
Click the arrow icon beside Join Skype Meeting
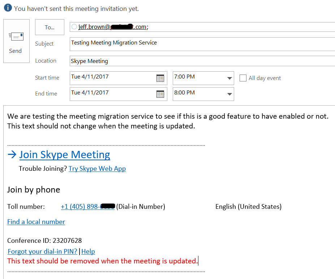point(12,155)
